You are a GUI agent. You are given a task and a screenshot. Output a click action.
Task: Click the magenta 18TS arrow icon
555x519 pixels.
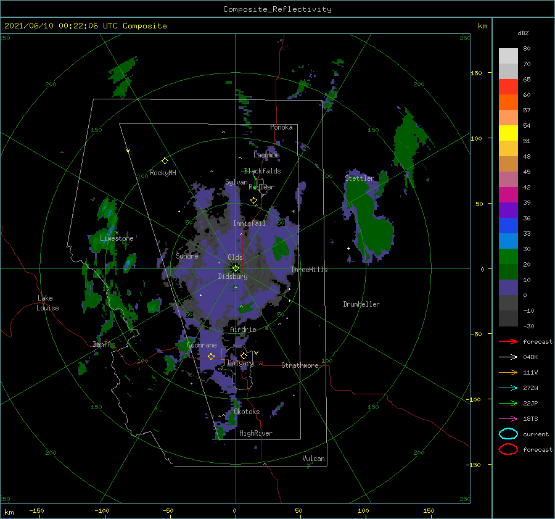pos(508,419)
